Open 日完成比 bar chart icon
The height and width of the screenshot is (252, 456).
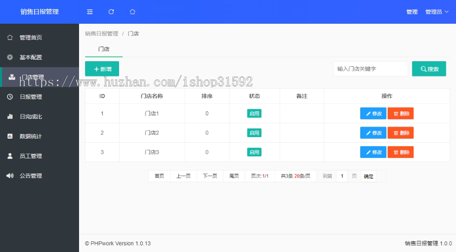(x=10, y=116)
